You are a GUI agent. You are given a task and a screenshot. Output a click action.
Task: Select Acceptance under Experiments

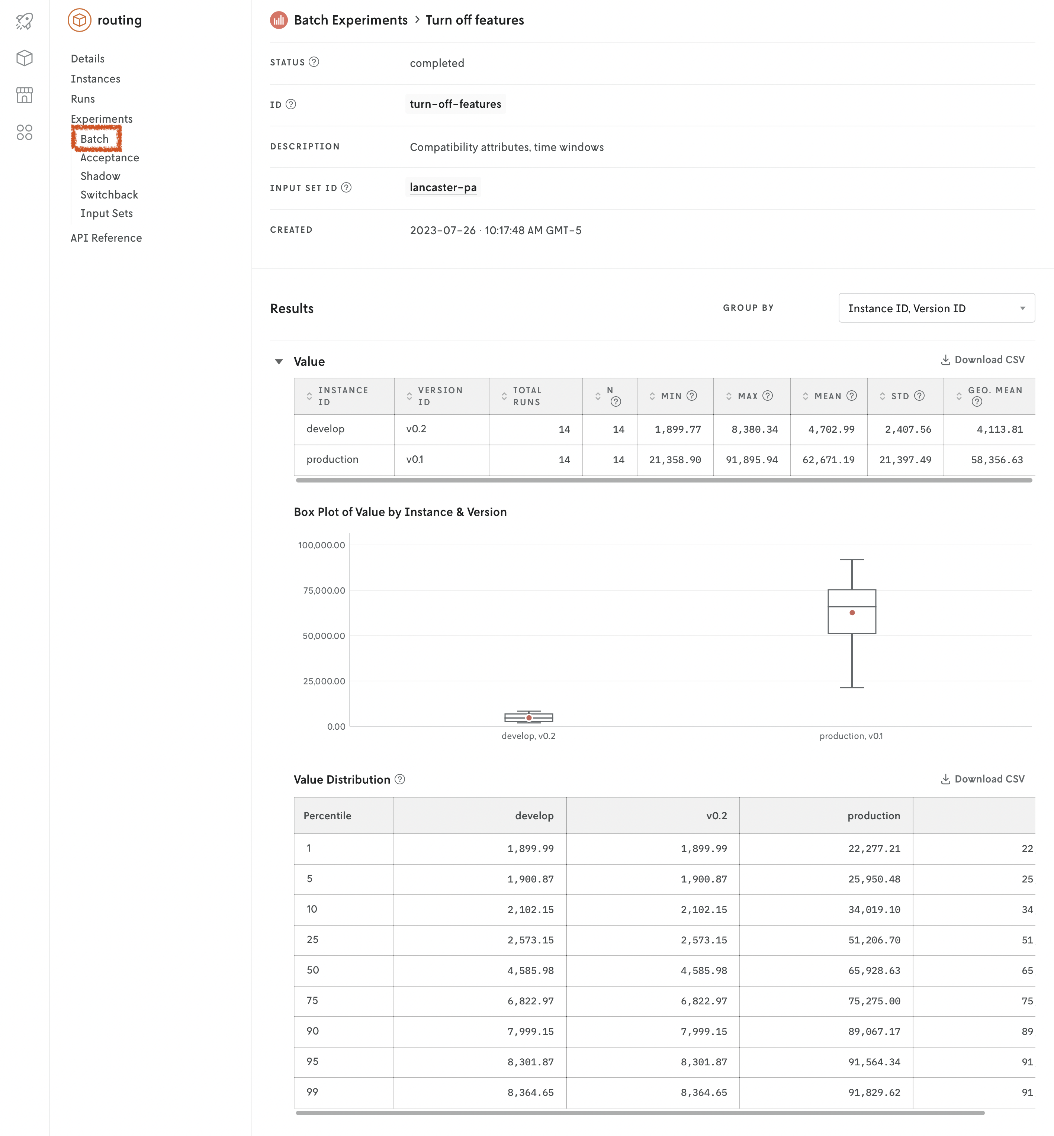coord(109,157)
